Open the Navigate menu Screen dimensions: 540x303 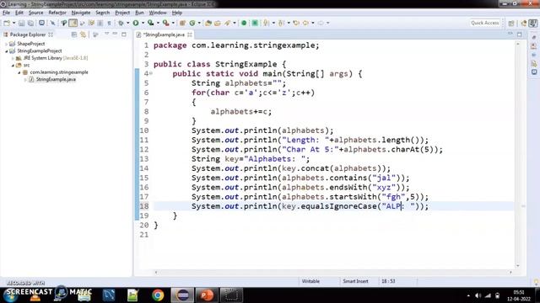pos(81,13)
